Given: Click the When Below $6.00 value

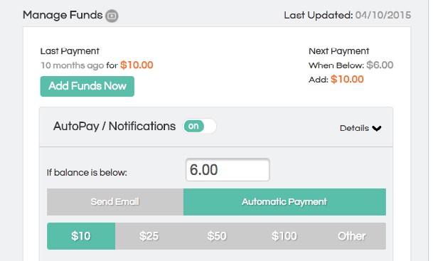Looking at the screenshot, I should (380, 65).
